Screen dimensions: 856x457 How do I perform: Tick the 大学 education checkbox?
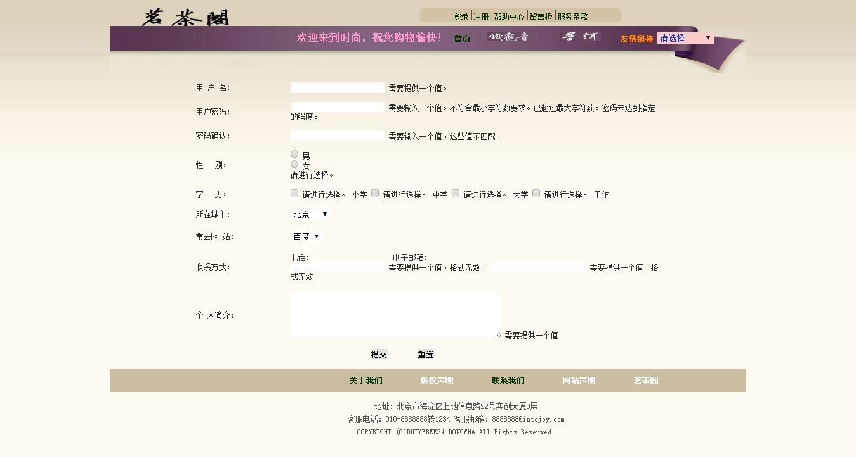point(456,193)
